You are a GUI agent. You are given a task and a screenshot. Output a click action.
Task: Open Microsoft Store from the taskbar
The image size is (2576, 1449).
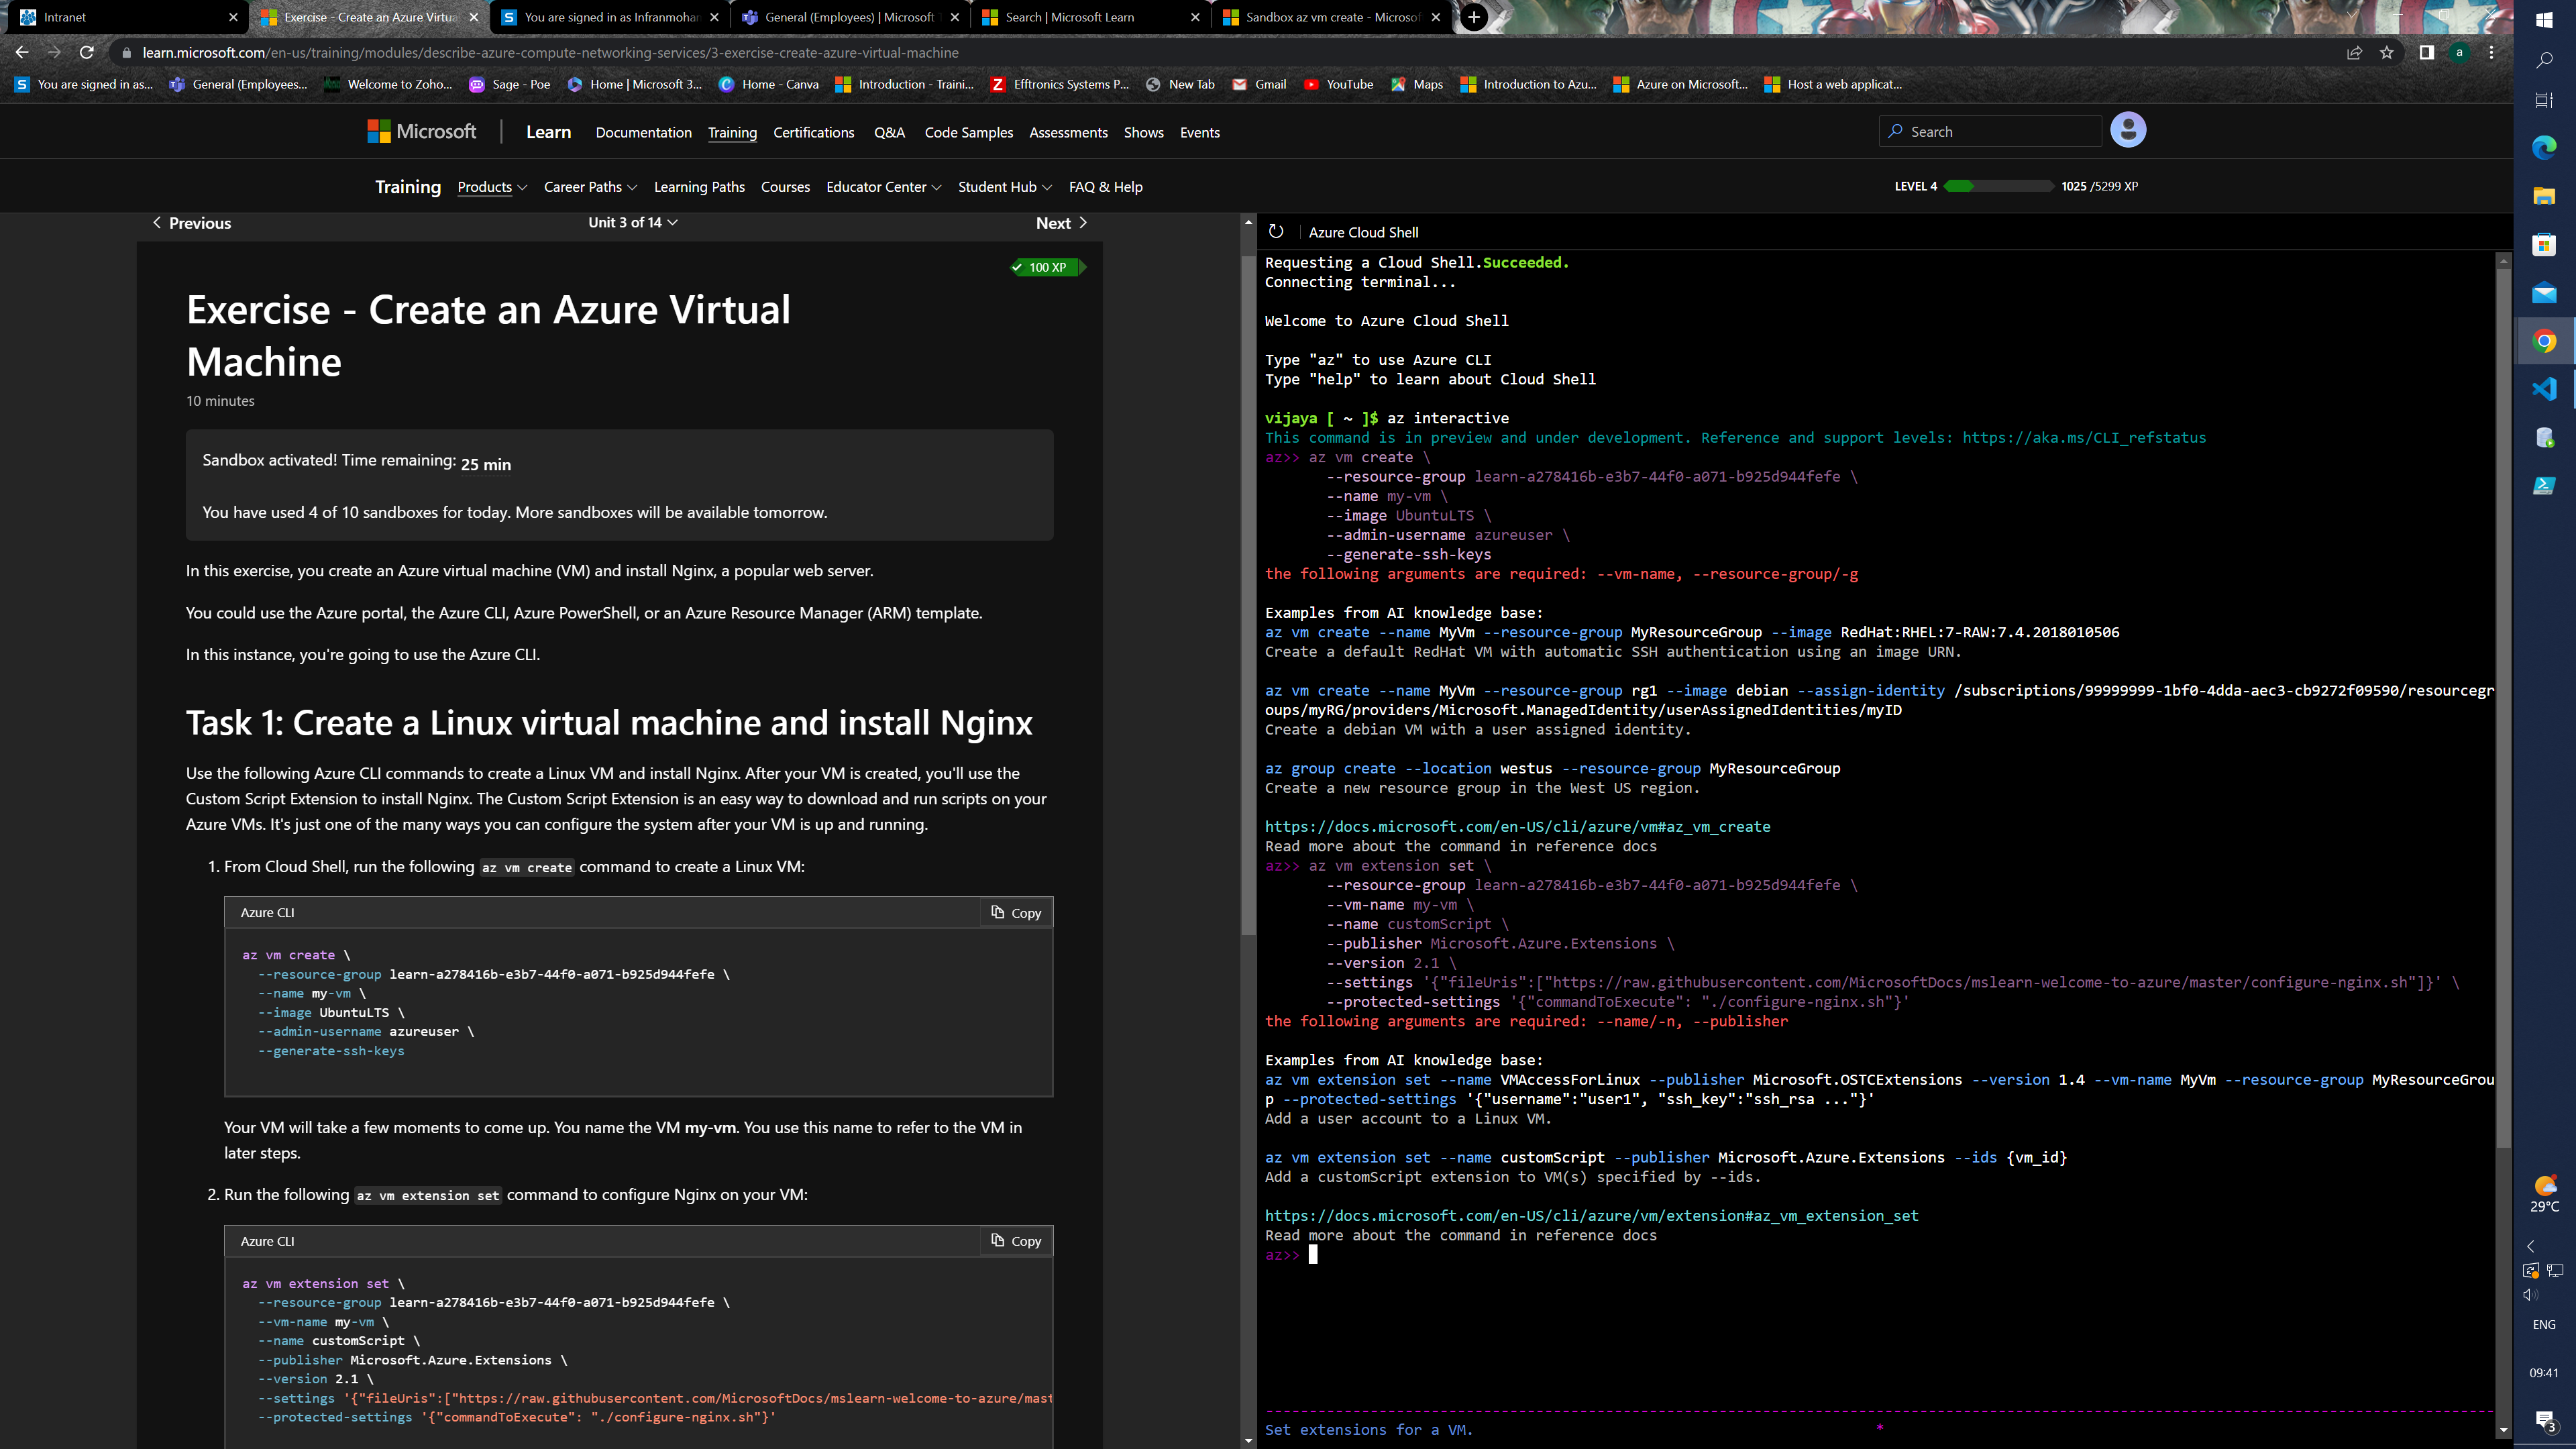[2544, 245]
